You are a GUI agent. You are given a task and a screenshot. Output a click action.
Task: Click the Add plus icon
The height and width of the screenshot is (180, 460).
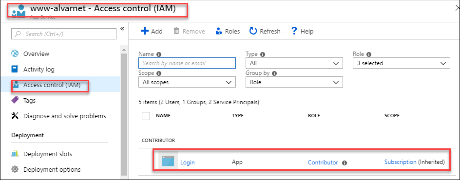pos(145,31)
